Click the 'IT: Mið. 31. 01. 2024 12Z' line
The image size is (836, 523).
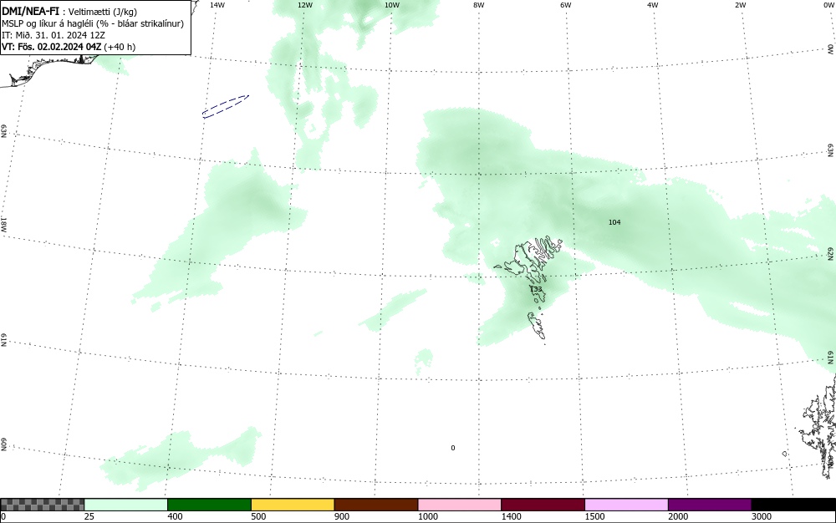tap(54, 35)
